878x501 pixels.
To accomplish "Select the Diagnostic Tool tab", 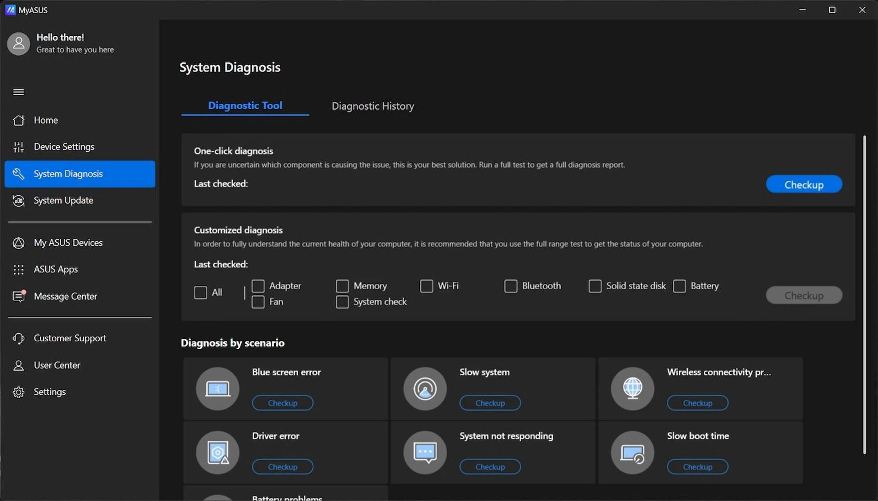I will click(x=245, y=106).
